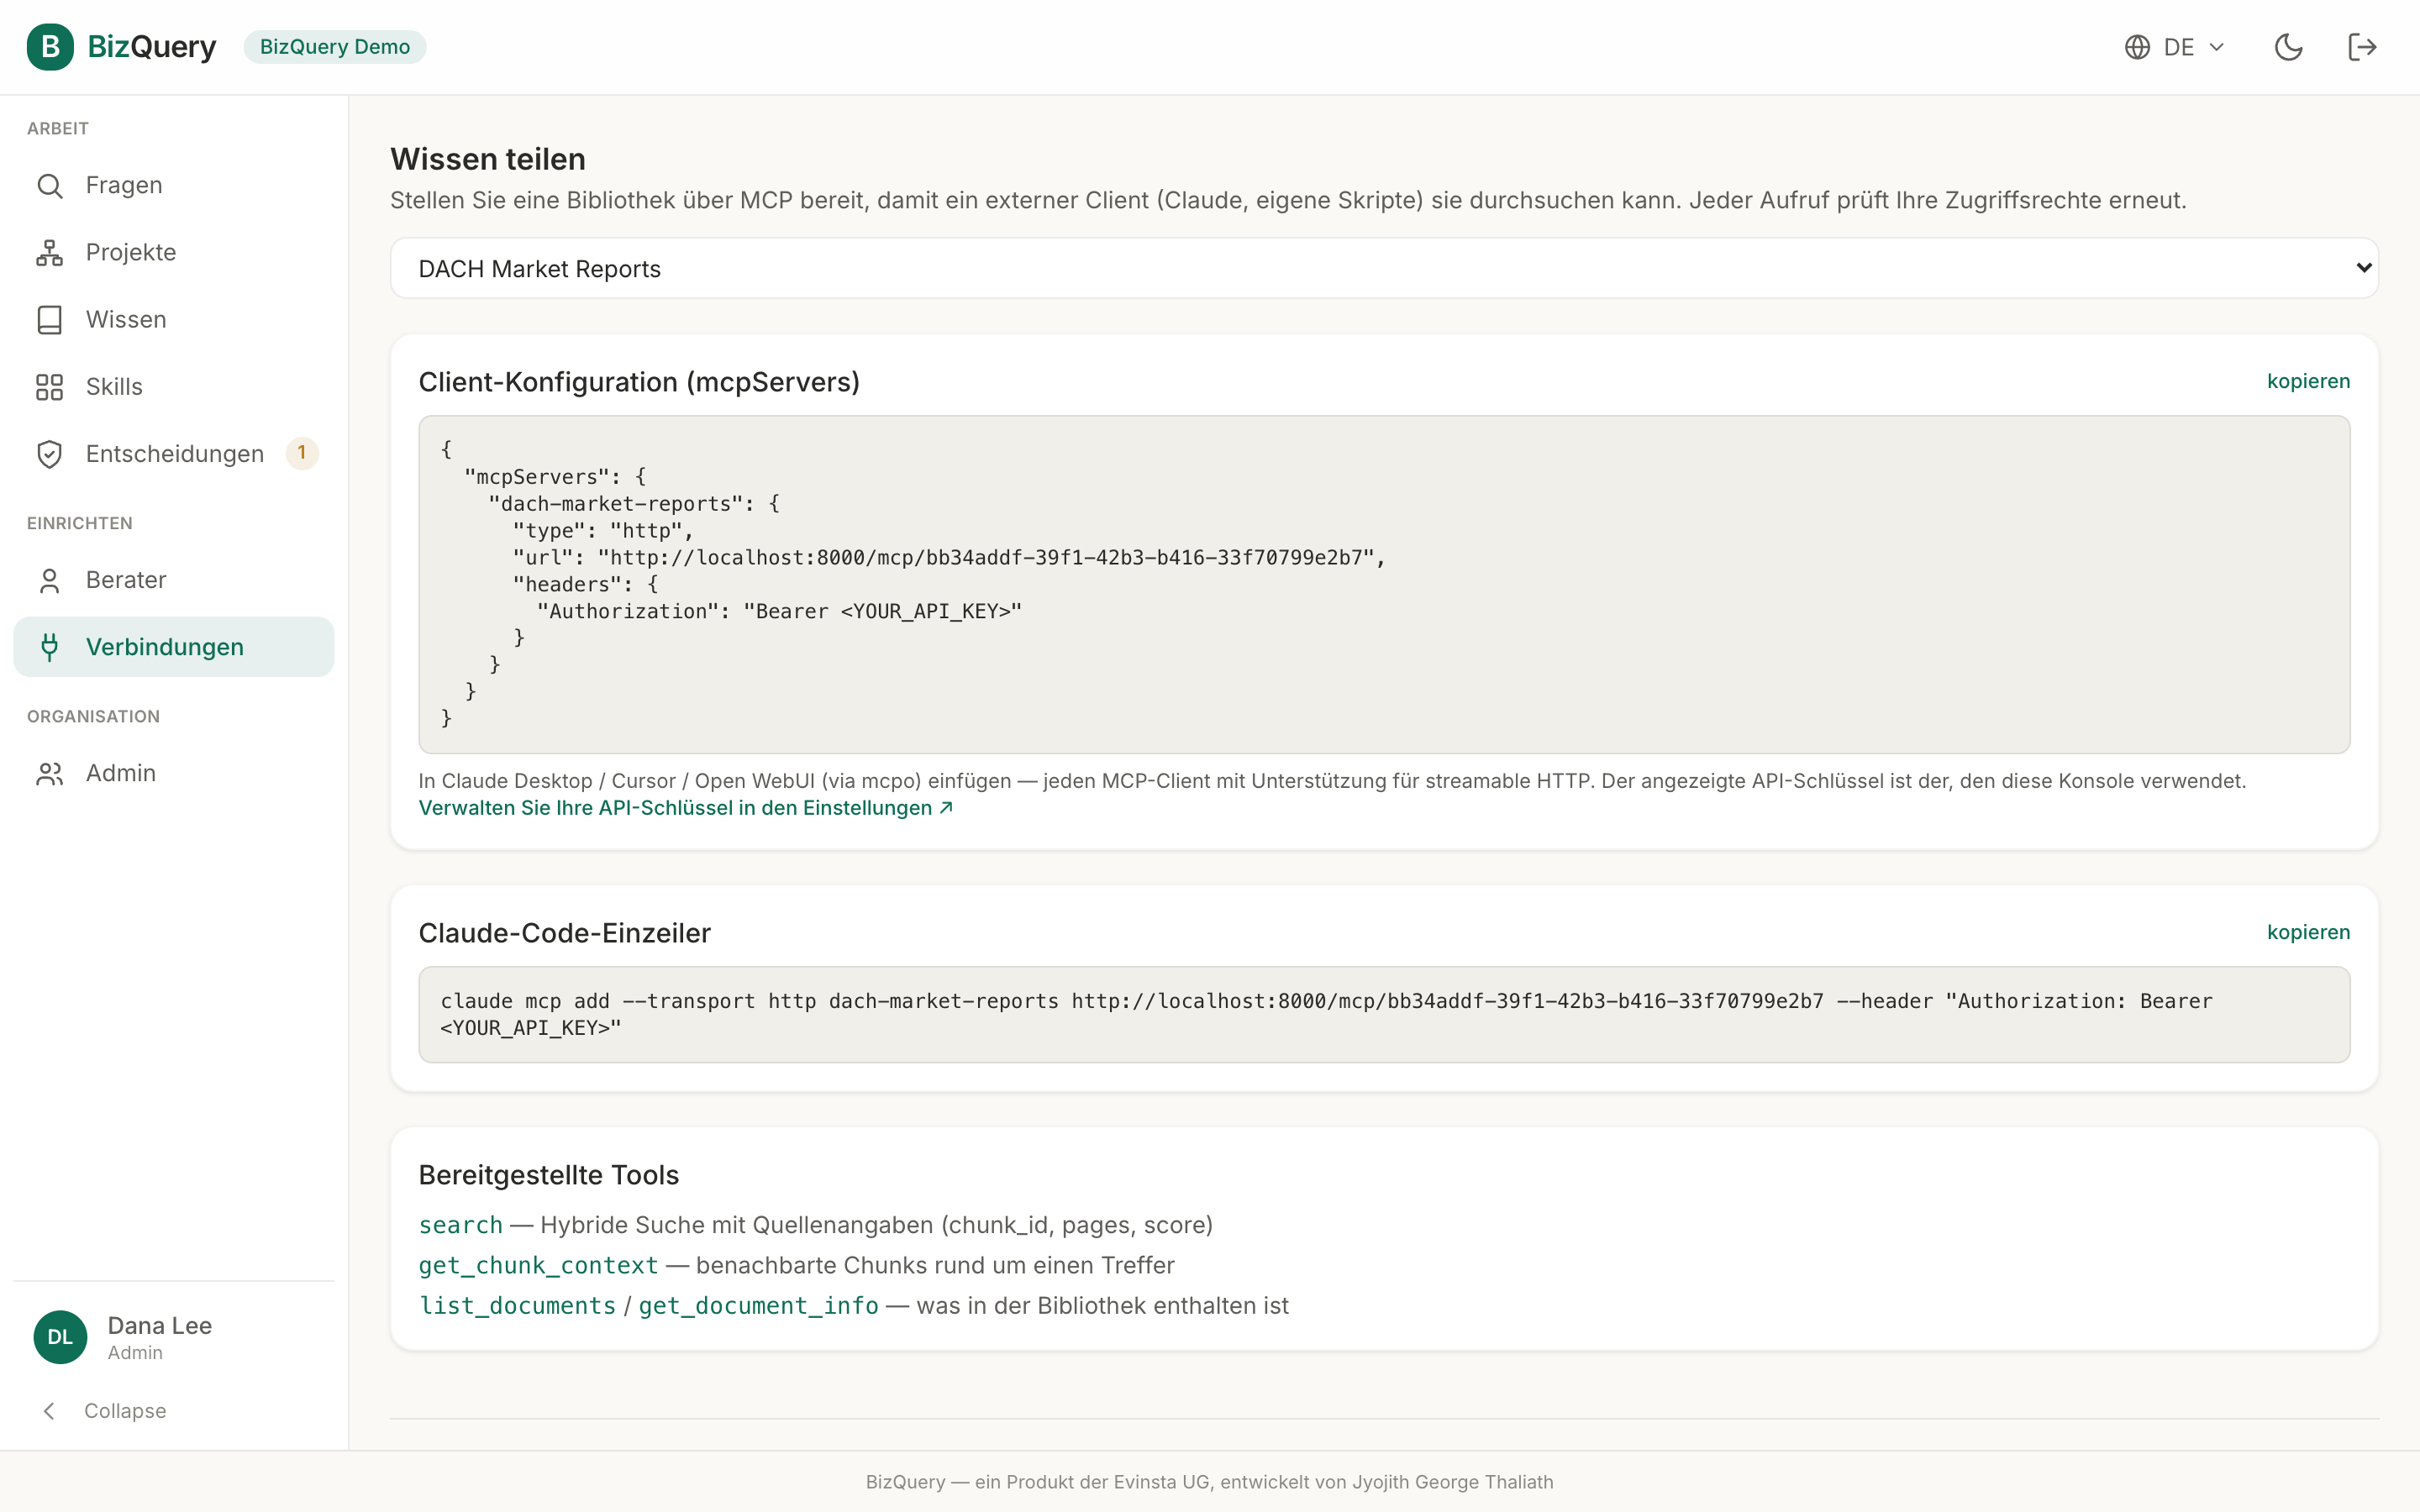Select the Berater menu entry
This screenshot has width=2420, height=1512.
point(174,581)
